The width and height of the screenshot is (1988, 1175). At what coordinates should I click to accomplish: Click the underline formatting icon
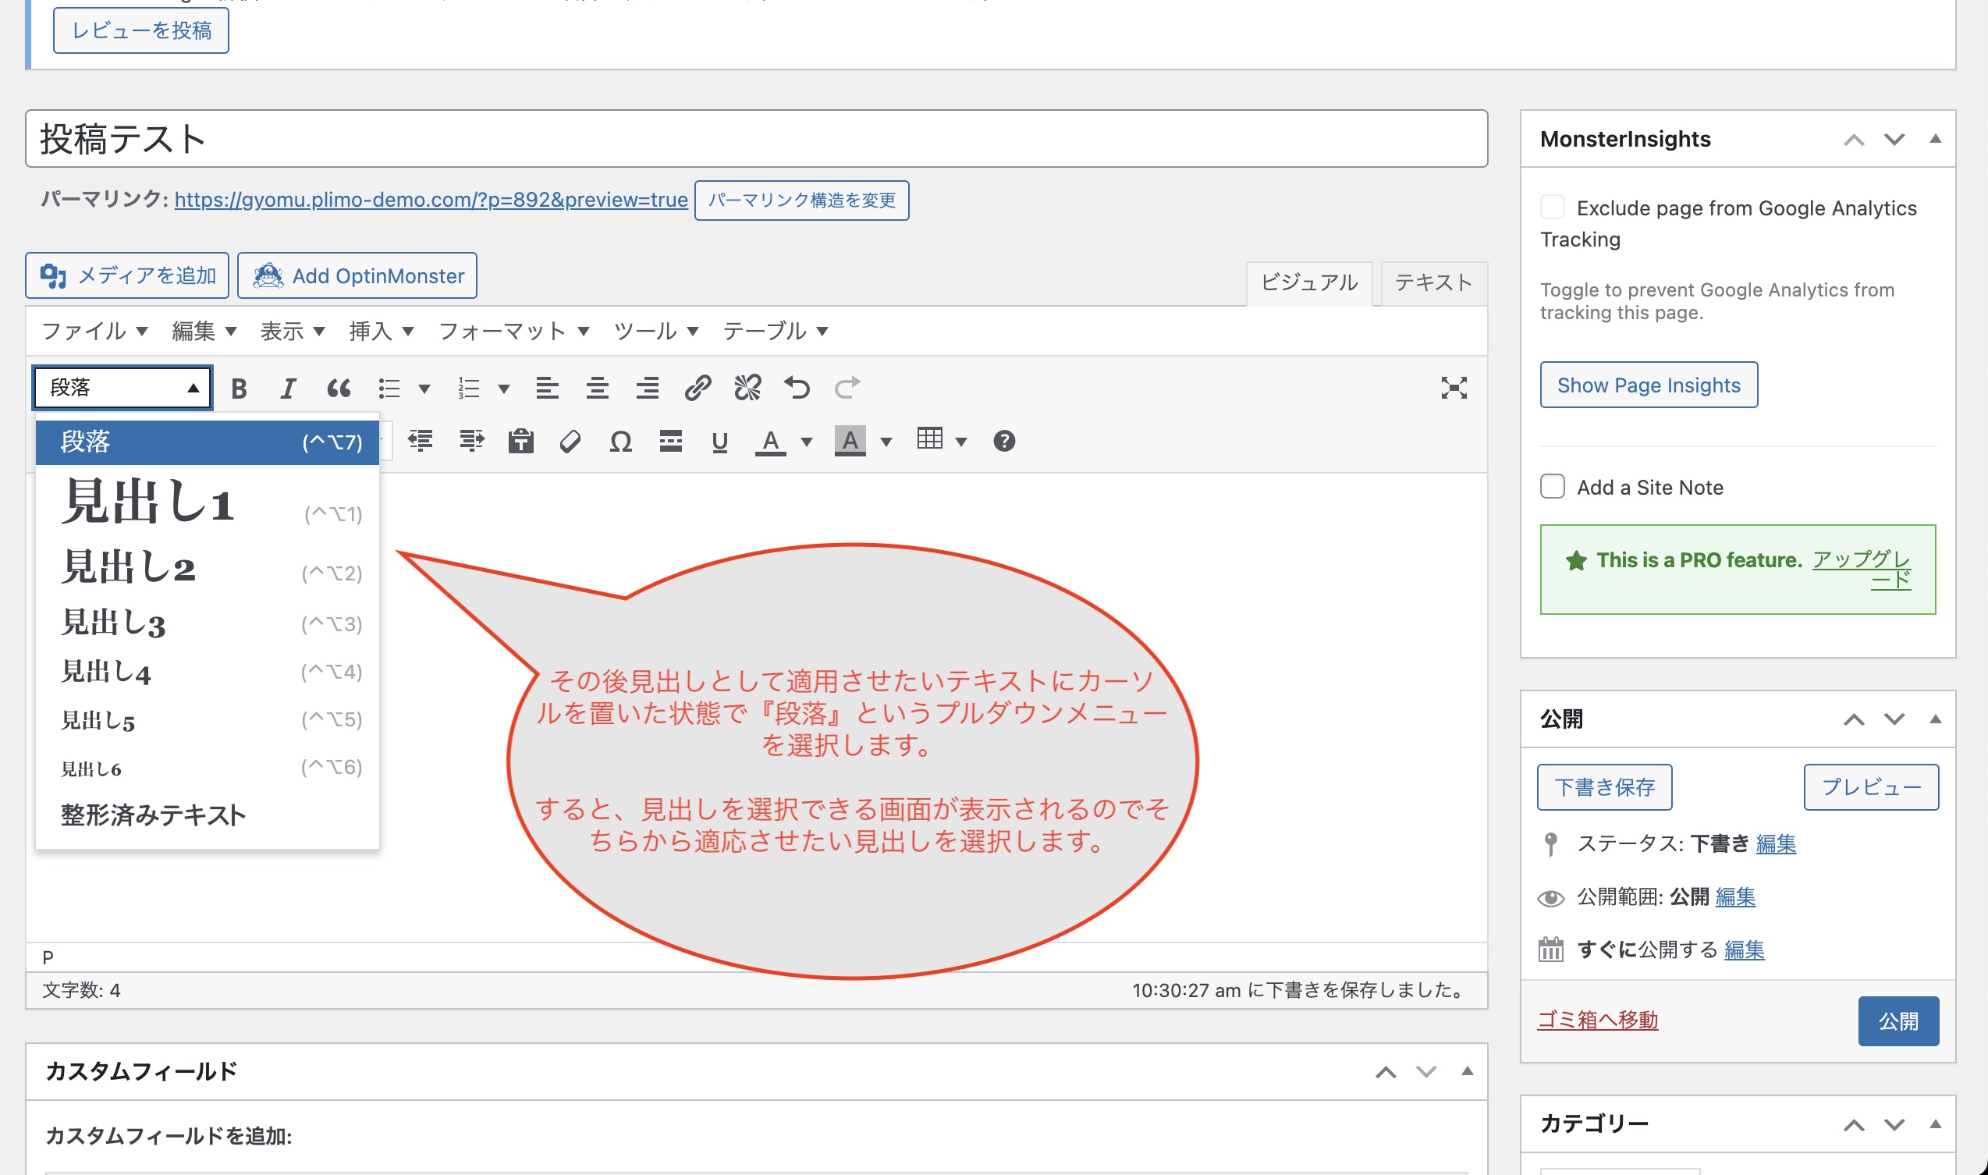[719, 441]
